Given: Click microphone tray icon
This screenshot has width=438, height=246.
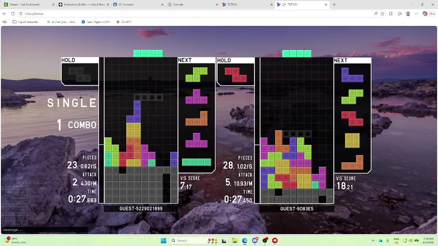Looking at the screenshot, I should tap(388, 241).
